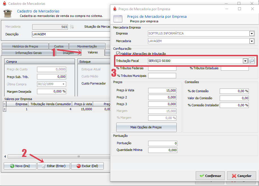Click the horizontal scrollbar in Valores por Empresa grid

(59, 156)
